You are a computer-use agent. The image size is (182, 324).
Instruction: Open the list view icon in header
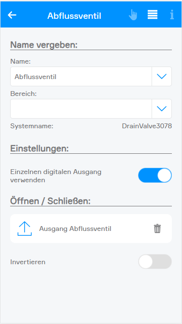point(153,14)
